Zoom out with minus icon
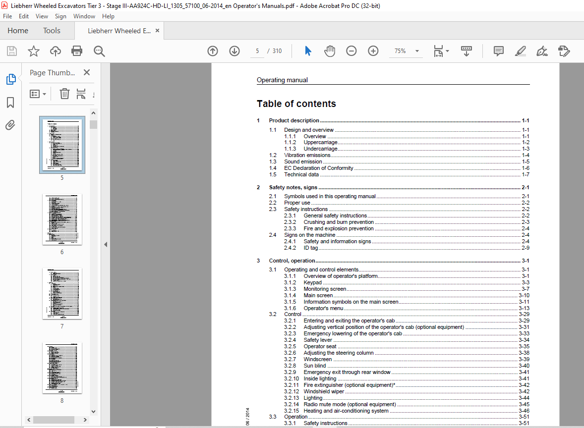584x428 pixels. pyautogui.click(x=351, y=51)
